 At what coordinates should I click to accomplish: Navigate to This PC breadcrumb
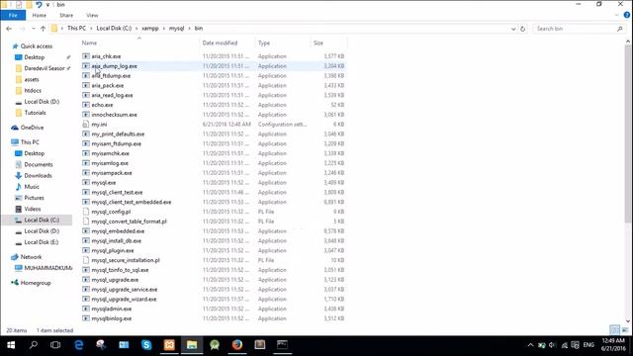point(77,29)
